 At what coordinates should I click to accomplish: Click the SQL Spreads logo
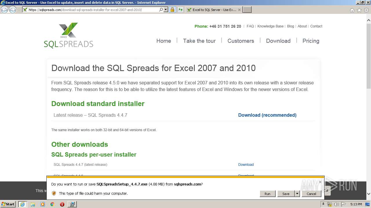[69, 35]
